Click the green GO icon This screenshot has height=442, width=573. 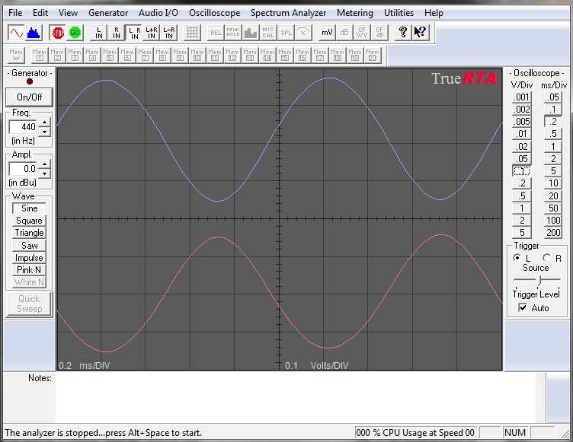(x=75, y=33)
